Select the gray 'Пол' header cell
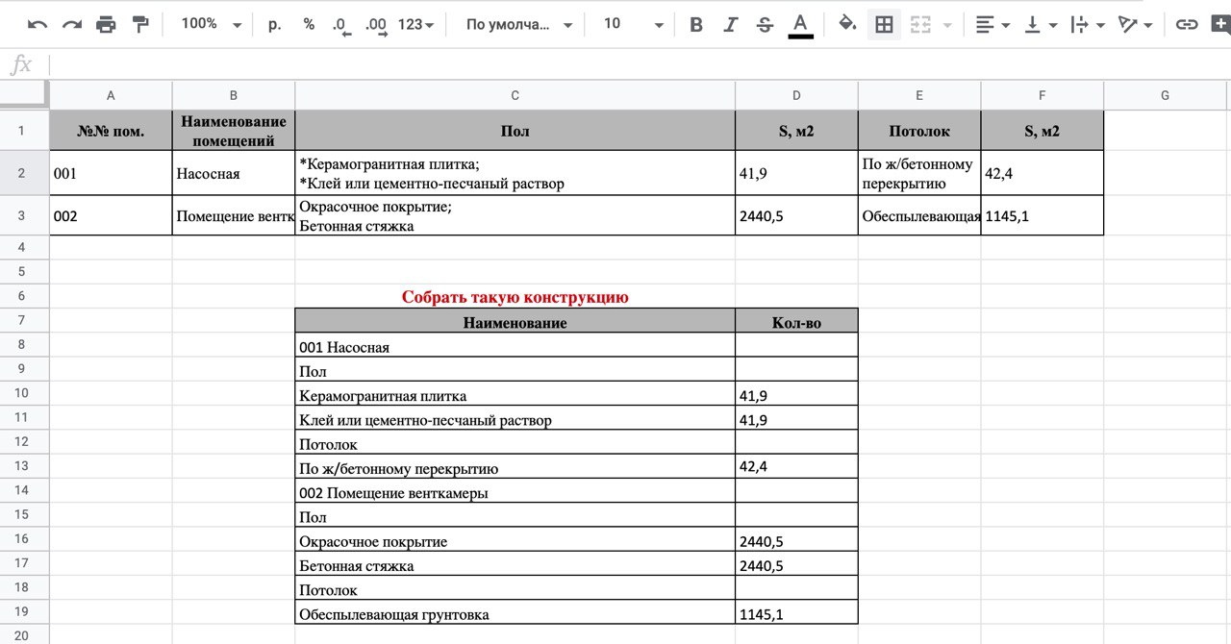 click(x=515, y=131)
